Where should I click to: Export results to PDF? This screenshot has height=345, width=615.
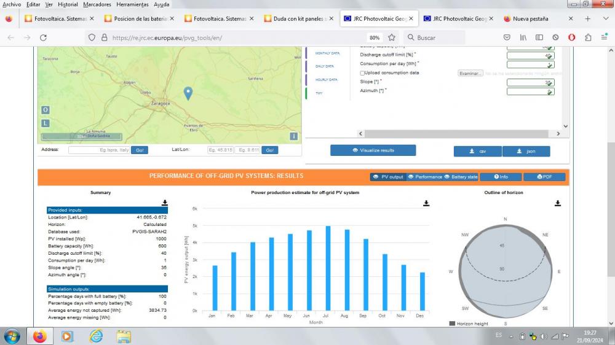point(544,177)
